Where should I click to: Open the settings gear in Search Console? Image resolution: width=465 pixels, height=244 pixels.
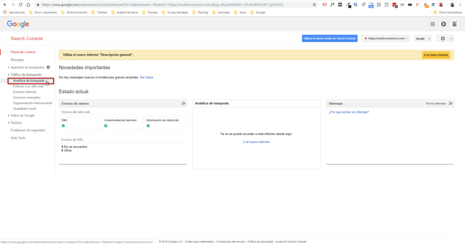pyautogui.click(x=442, y=39)
